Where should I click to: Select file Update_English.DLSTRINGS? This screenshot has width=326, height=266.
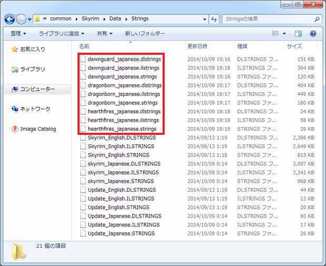coord(122,190)
